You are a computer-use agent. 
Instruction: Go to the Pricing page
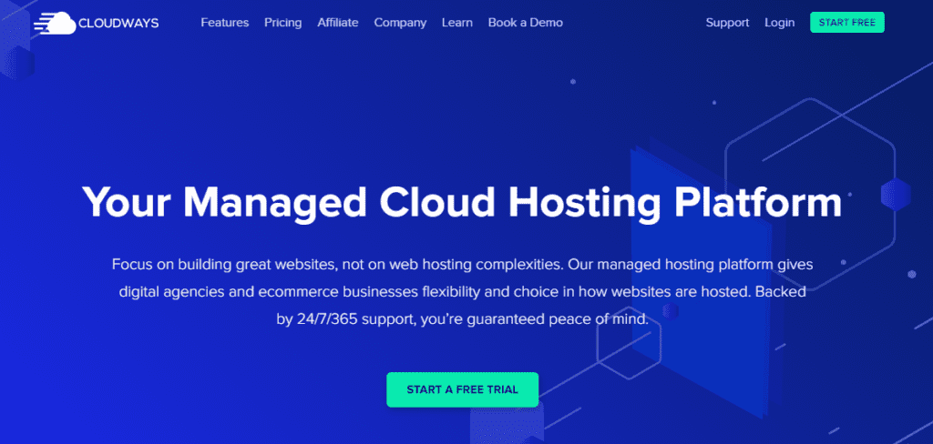point(282,23)
